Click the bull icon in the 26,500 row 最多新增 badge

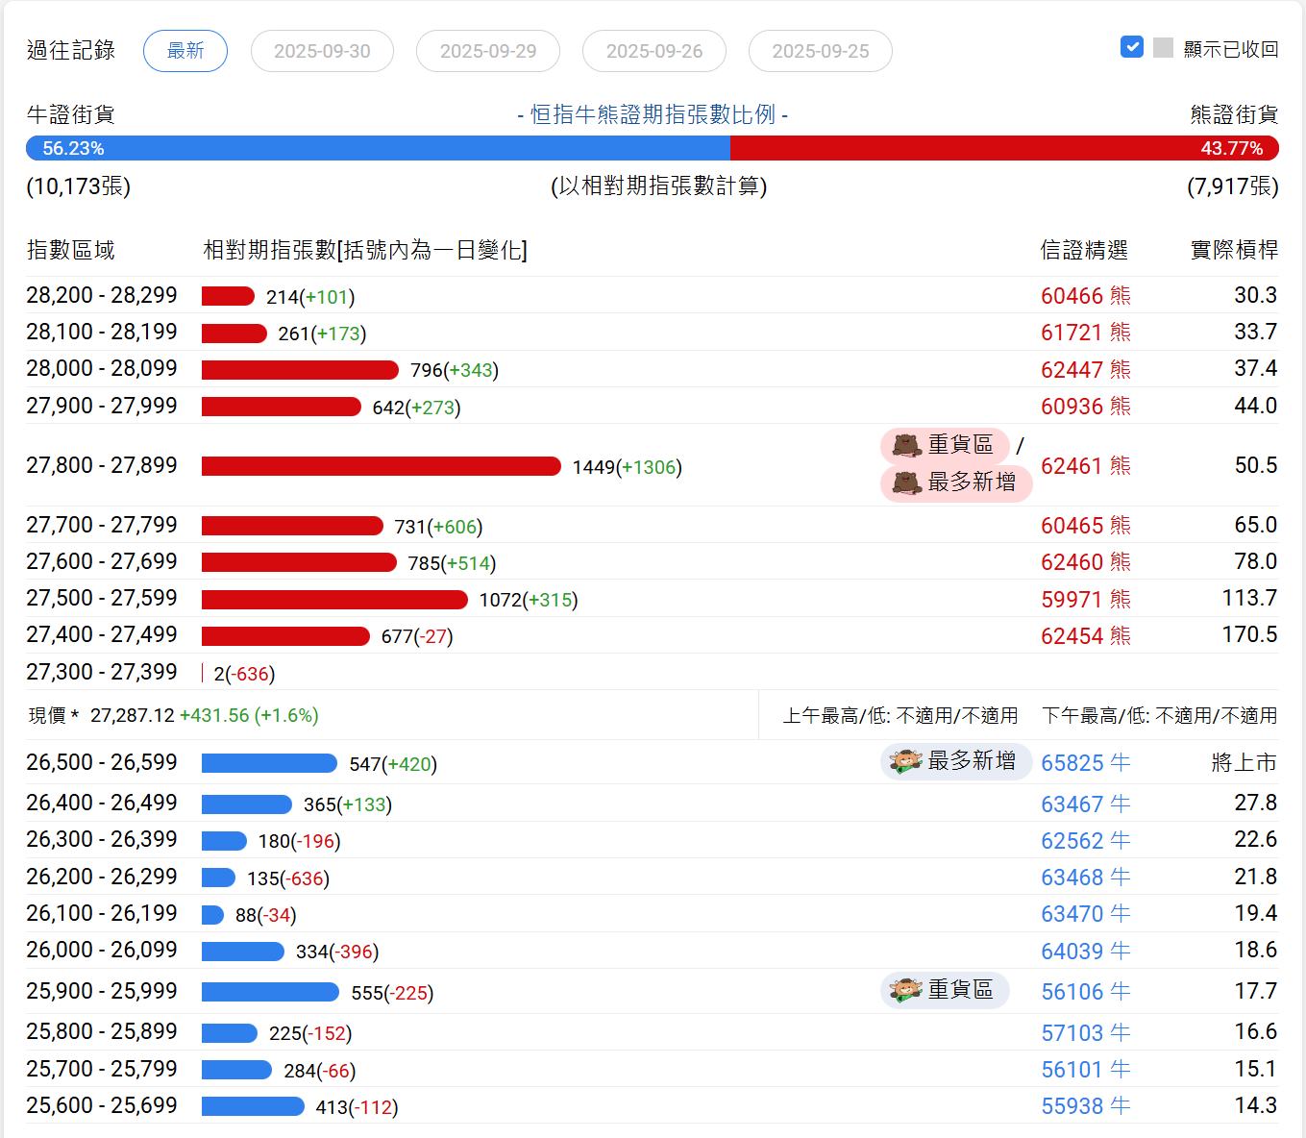[906, 761]
